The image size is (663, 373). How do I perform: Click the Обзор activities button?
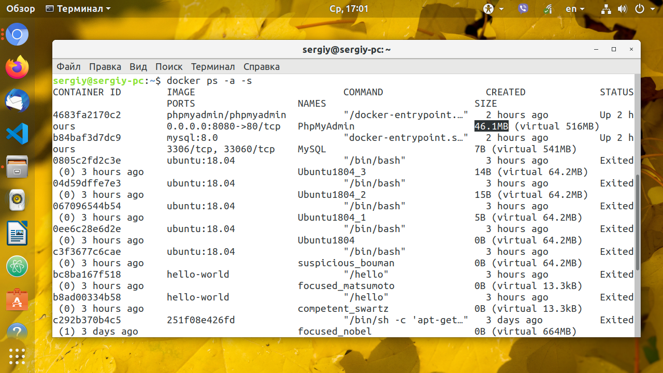tap(21, 9)
